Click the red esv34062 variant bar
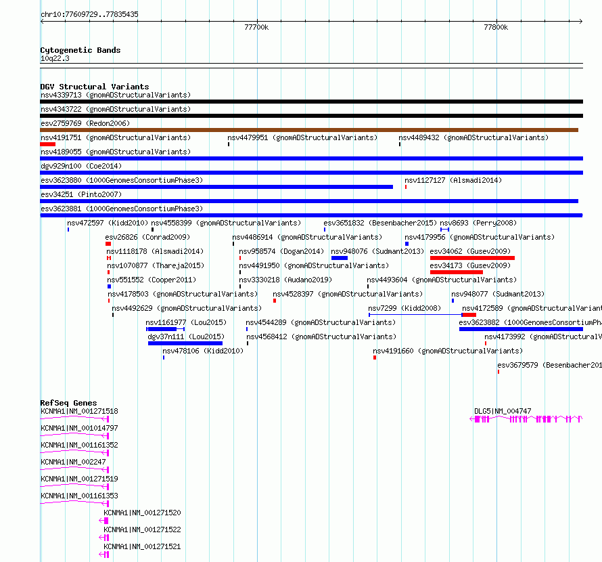The height and width of the screenshot is (562, 602). 472,258
